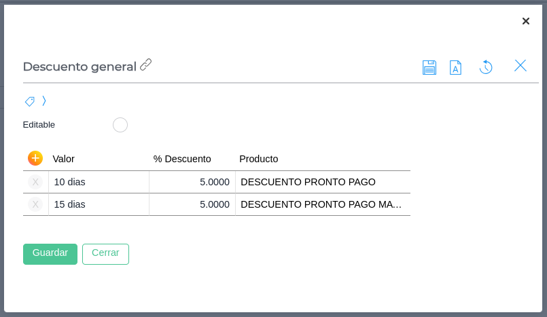Image resolution: width=547 pixels, height=317 pixels.
Task: Click the tag icon below the title
Action: 30,101
